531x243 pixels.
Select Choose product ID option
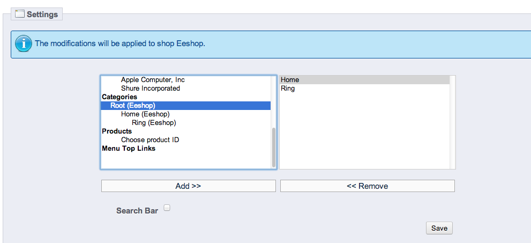[x=150, y=140]
